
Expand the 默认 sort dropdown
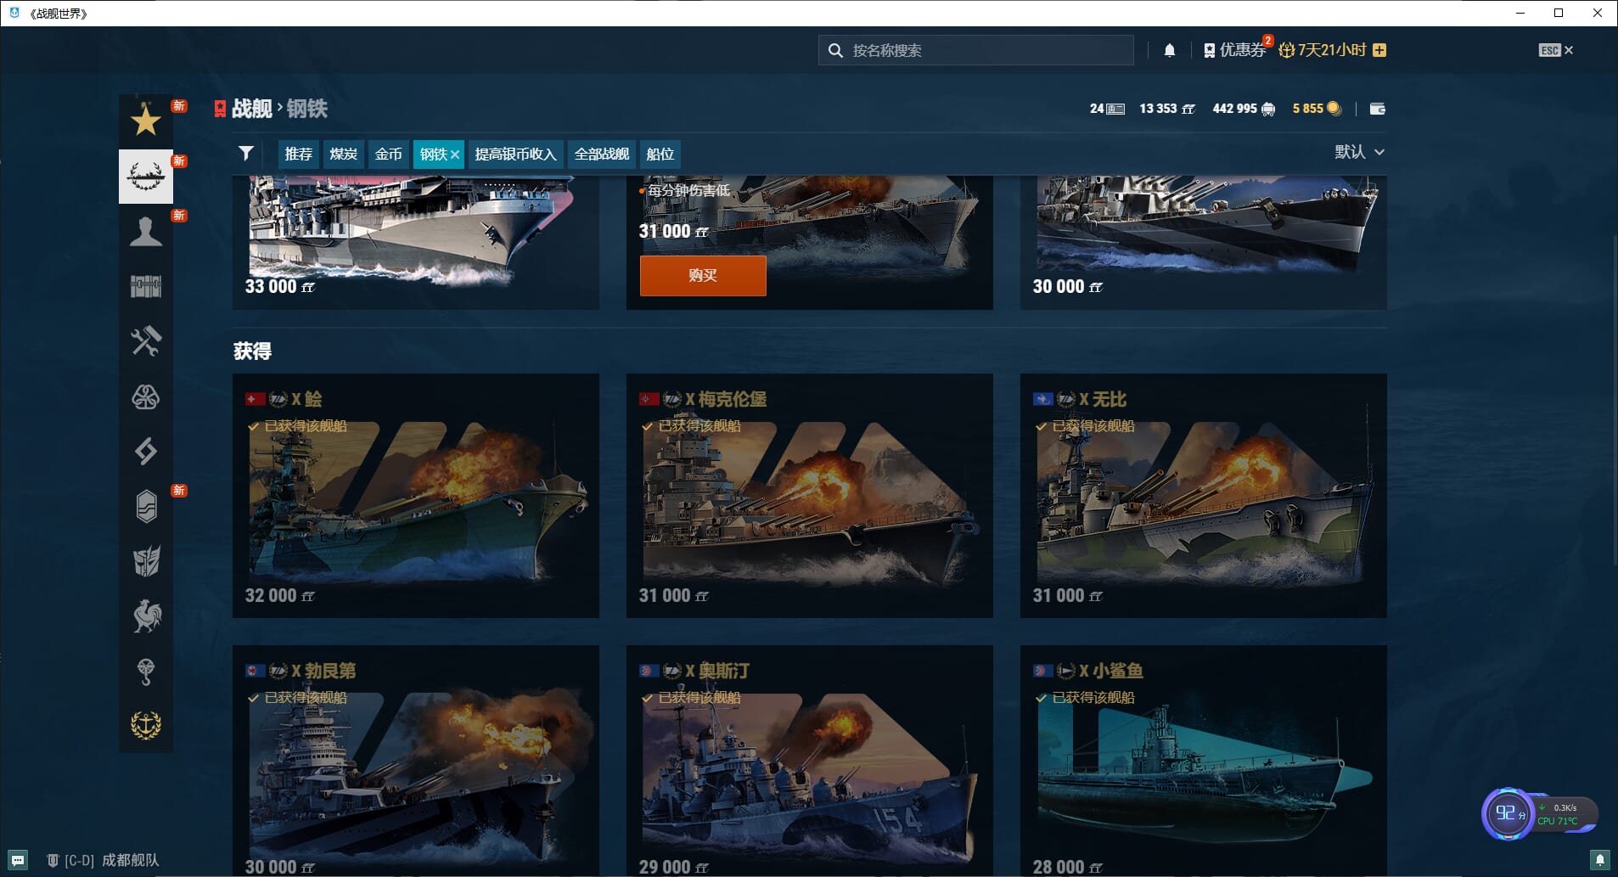[1358, 152]
